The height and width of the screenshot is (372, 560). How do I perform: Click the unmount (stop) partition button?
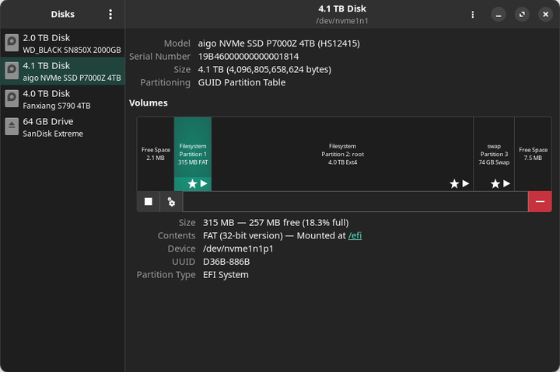tap(148, 202)
